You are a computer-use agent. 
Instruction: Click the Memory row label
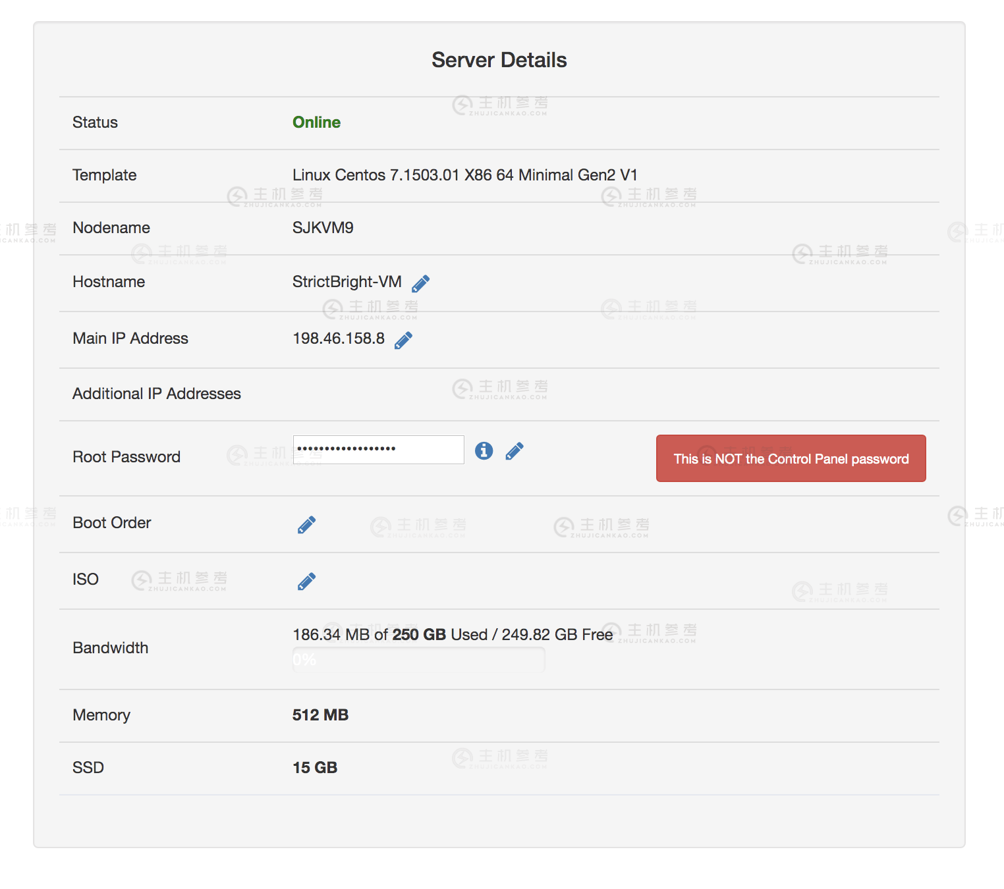tap(101, 715)
